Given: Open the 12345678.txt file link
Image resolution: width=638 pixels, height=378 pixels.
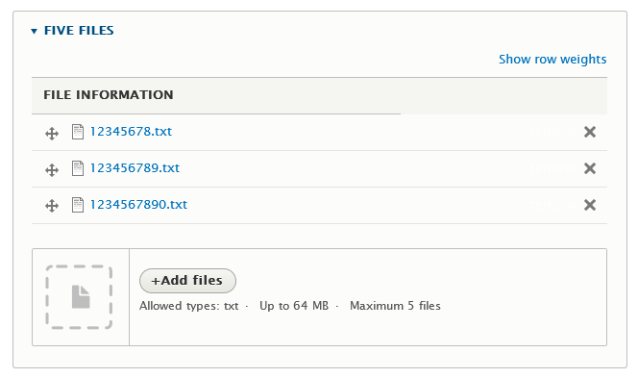Looking at the screenshot, I should tap(131, 132).
